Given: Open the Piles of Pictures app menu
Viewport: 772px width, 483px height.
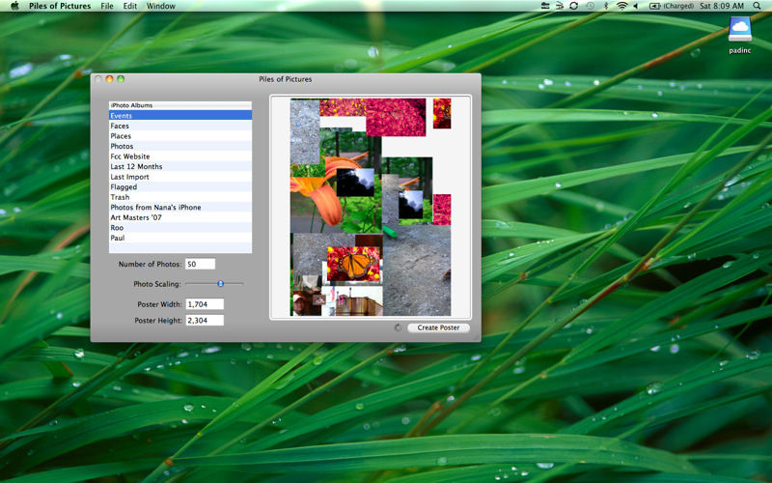Looking at the screenshot, I should click(x=60, y=6).
